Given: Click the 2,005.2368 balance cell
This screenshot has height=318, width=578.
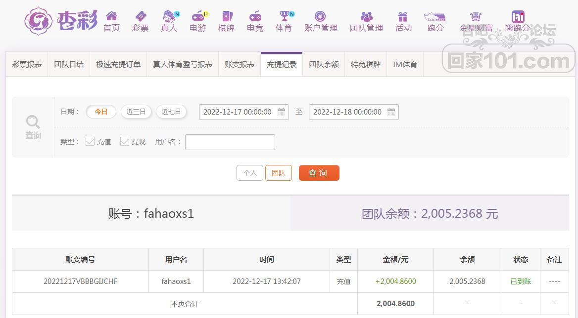Looking at the screenshot, I should [x=468, y=281].
